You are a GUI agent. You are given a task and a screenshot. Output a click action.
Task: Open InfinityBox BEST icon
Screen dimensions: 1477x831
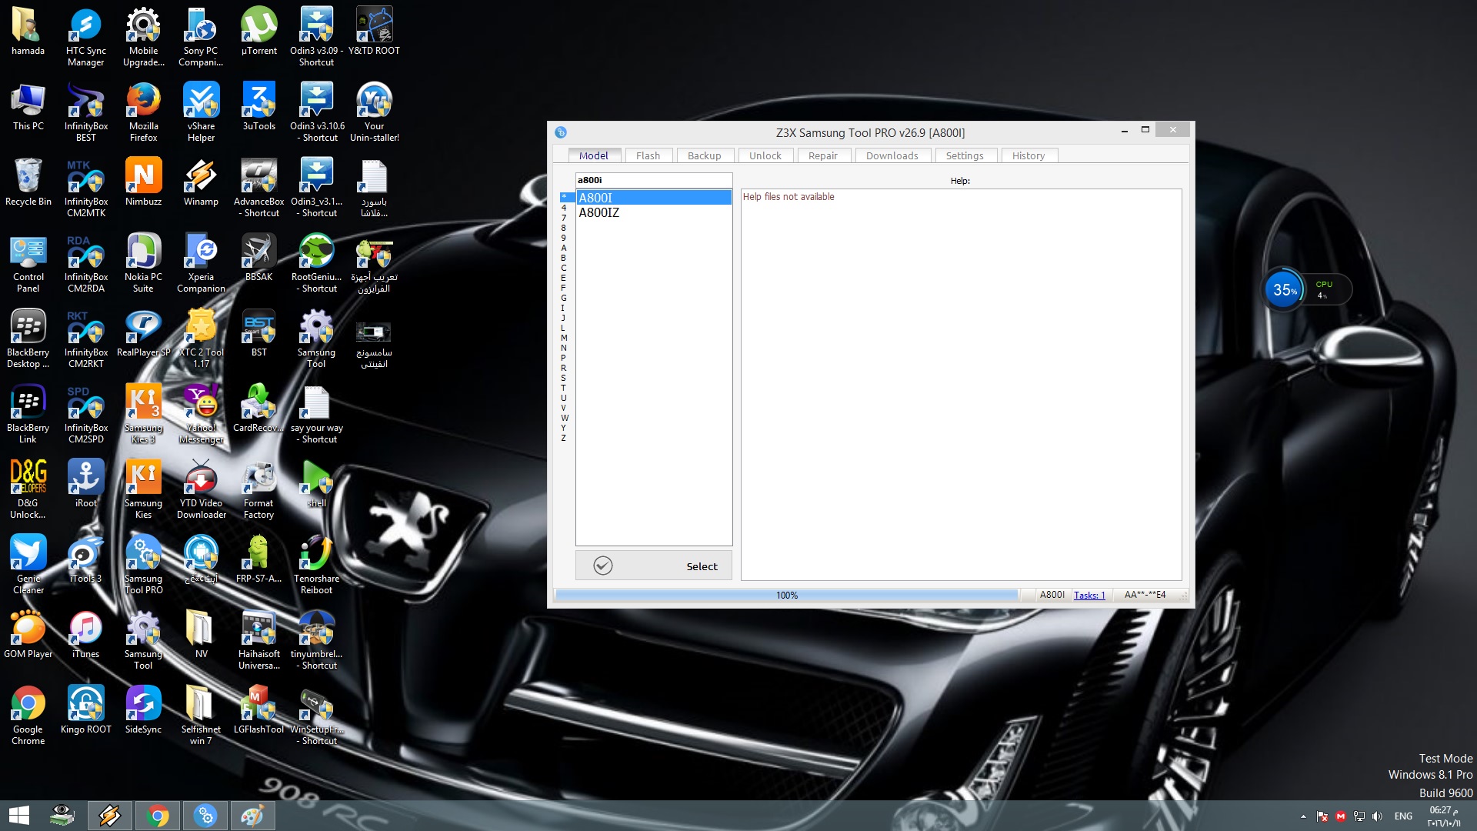pyautogui.click(x=85, y=112)
